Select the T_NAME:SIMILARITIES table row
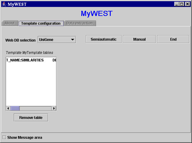Viewport: 192px width, 143px height. click(x=31, y=60)
